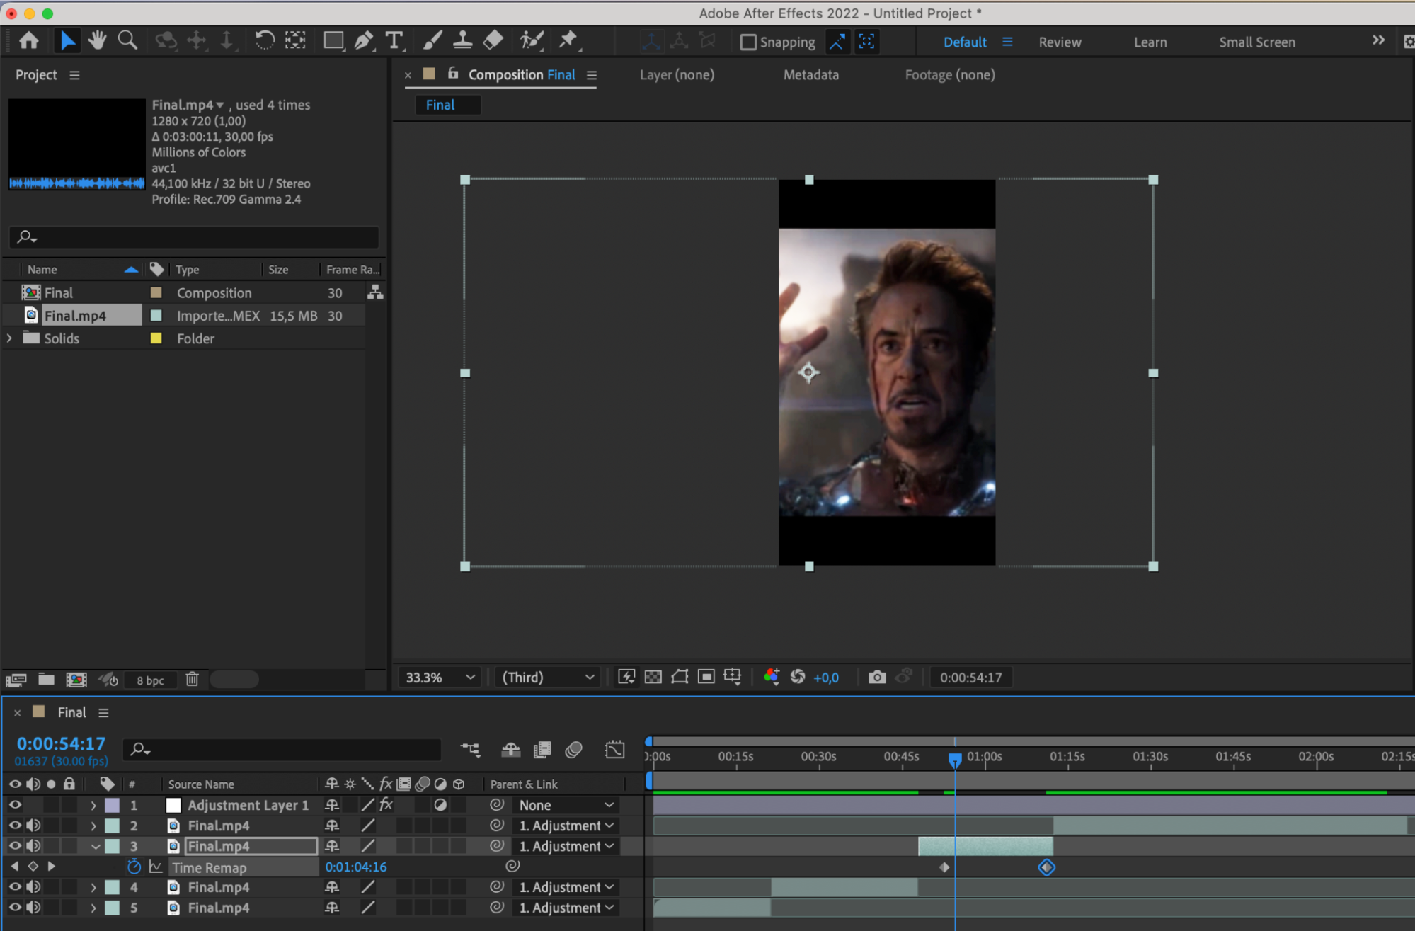Viewport: 1415px width, 931px height.
Task: Switch to the Metadata tab
Action: click(x=810, y=74)
